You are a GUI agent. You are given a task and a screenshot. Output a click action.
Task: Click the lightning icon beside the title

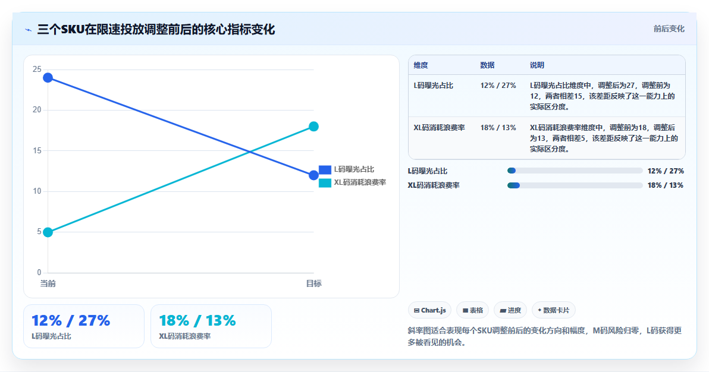click(29, 30)
